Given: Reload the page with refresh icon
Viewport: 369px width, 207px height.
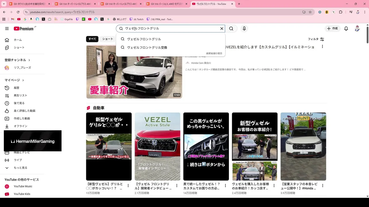Looking at the screenshot, I should [x=18, y=12].
